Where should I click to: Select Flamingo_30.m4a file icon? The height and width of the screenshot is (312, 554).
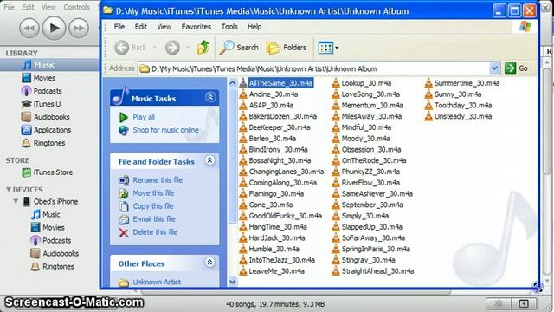[243, 193]
